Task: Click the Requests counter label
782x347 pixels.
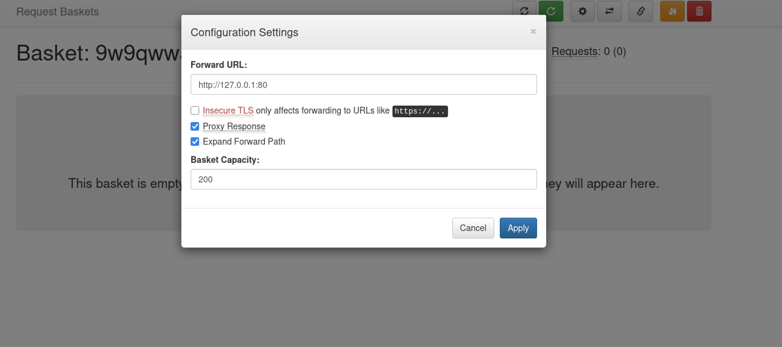Action: click(576, 51)
